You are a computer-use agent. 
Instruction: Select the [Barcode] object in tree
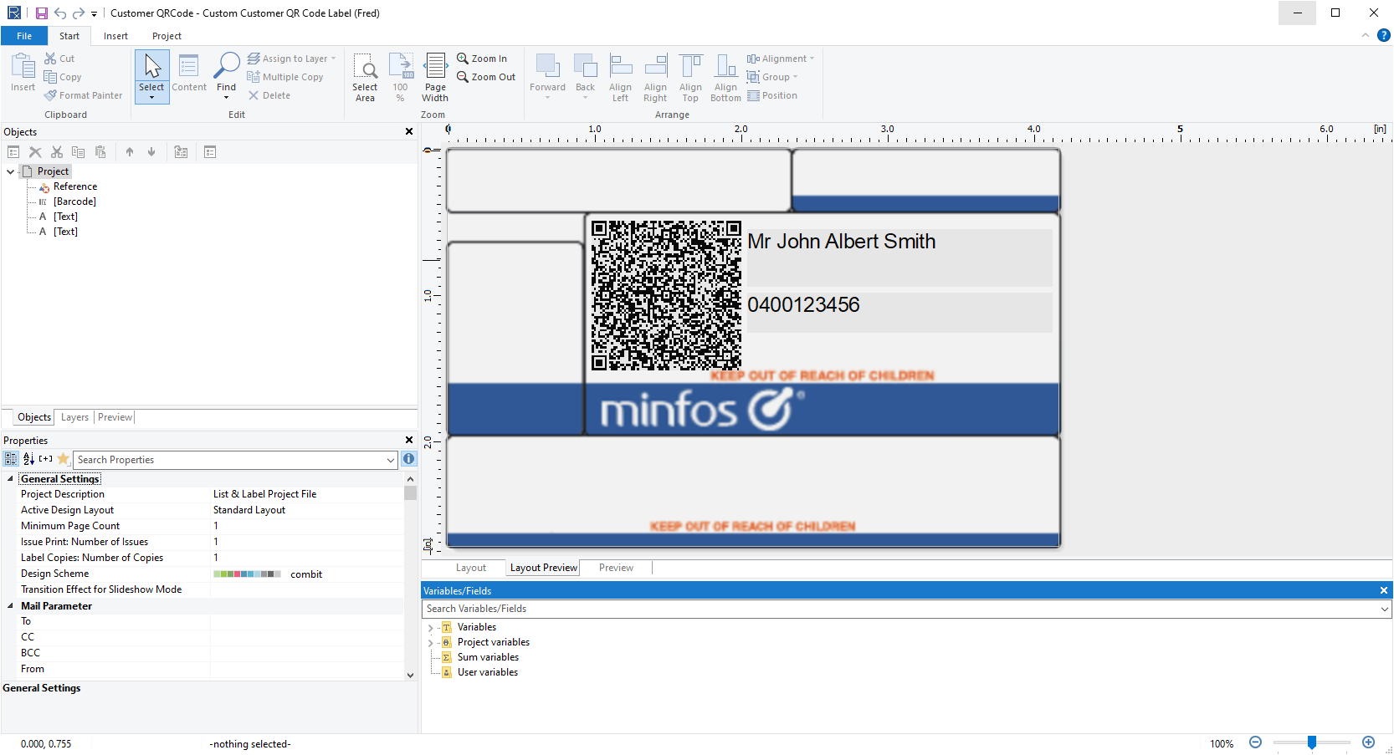(x=74, y=202)
